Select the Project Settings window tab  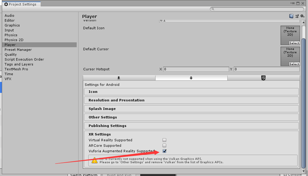[x=21, y=4]
